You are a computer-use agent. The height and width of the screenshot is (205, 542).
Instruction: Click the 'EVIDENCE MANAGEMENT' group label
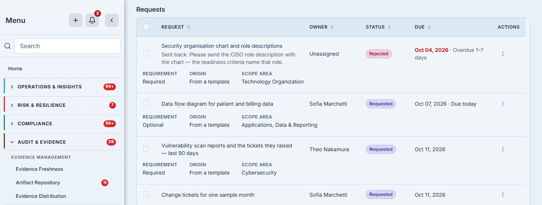41,157
